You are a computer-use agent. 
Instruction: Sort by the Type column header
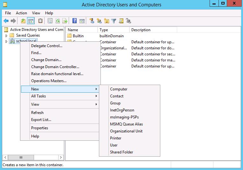click(114, 30)
